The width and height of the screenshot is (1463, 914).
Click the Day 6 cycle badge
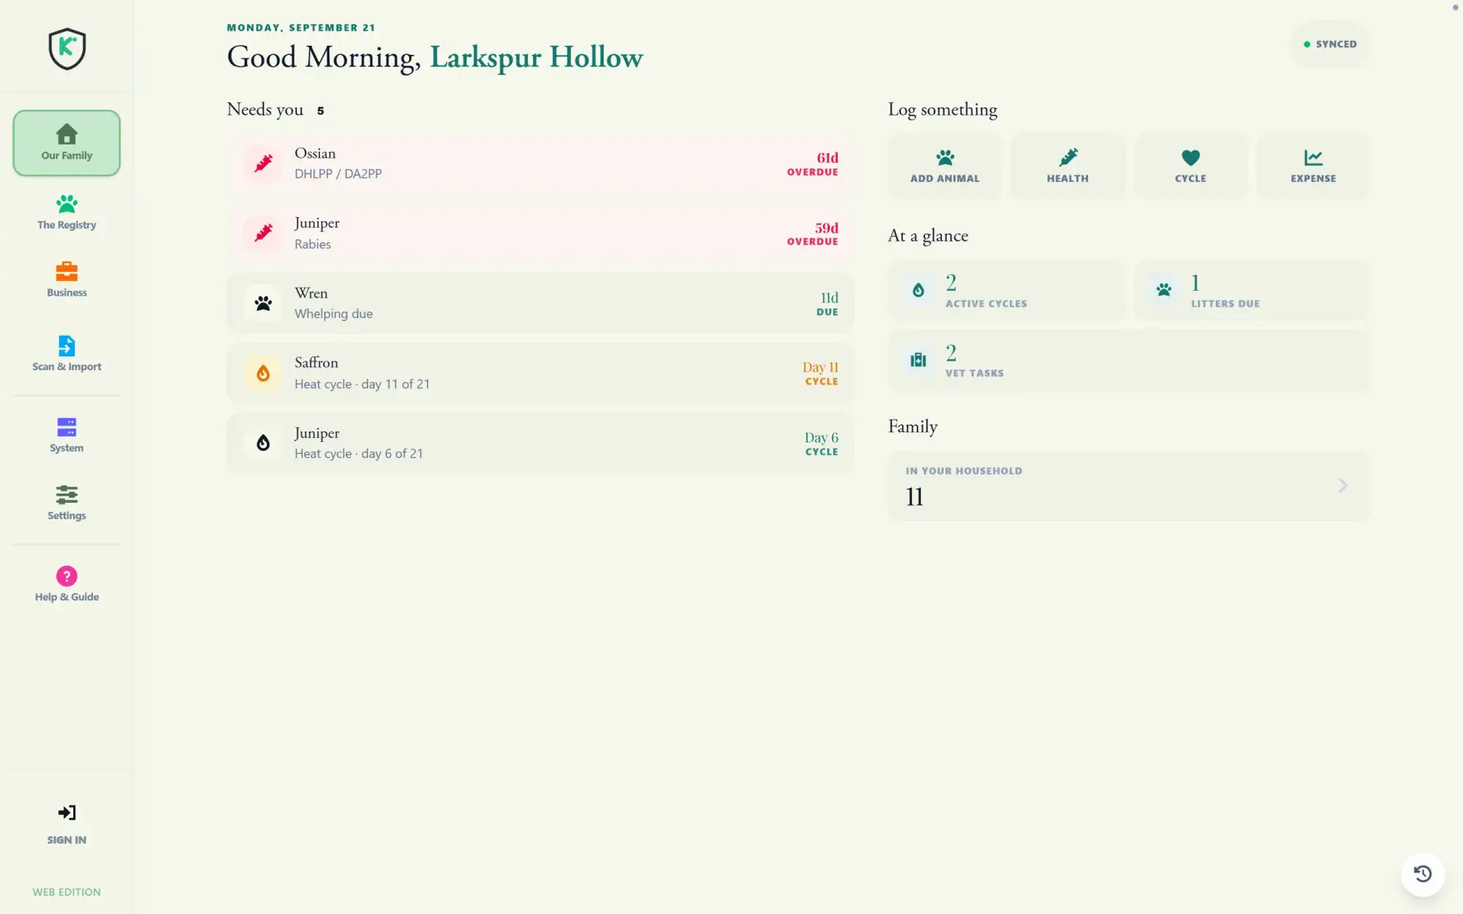pos(821,444)
